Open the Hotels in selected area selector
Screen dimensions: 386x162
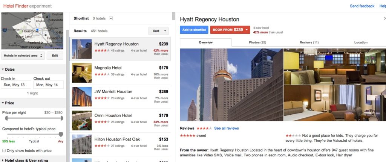point(23,56)
